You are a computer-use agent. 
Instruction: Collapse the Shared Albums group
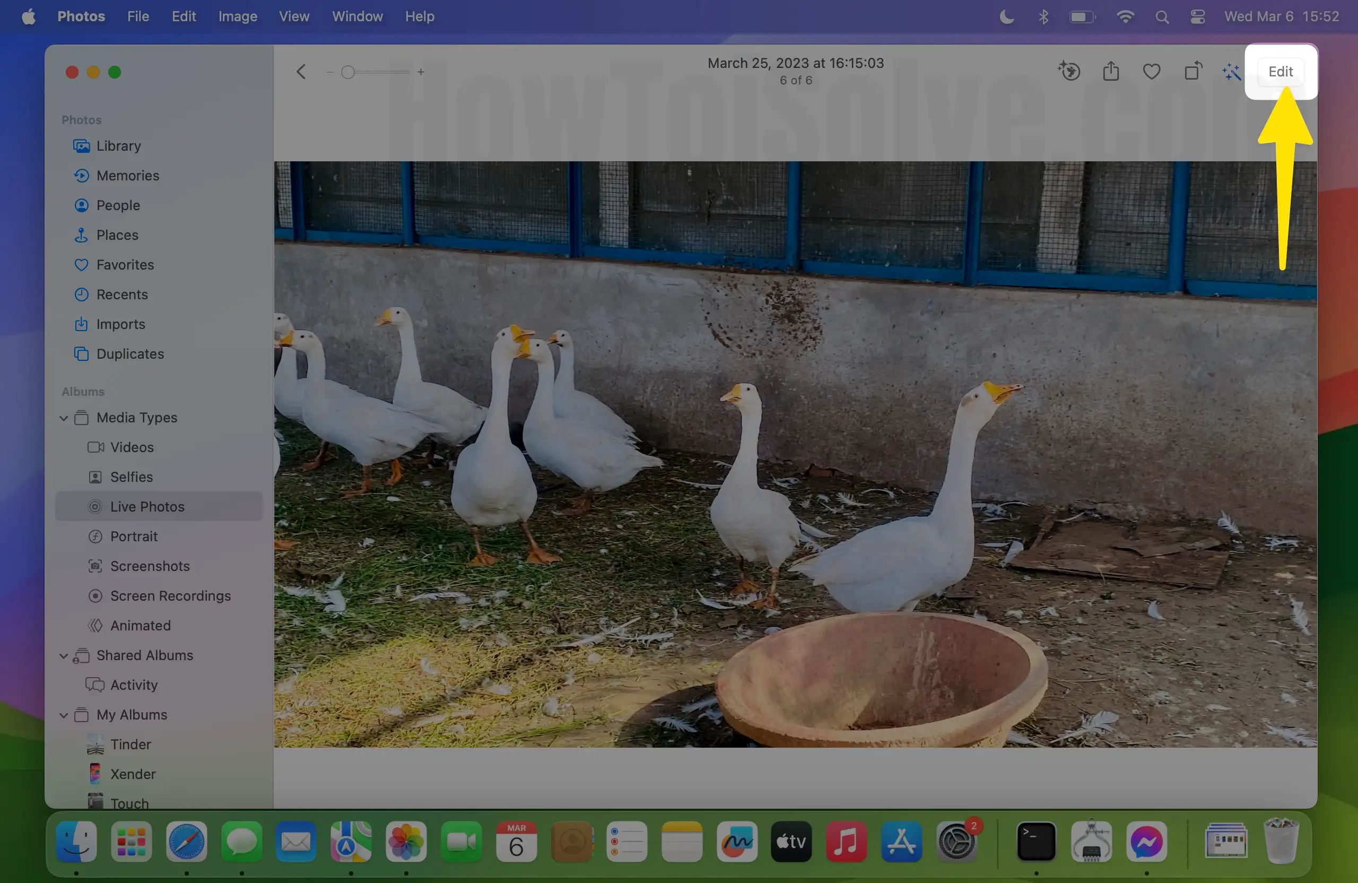click(x=64, y=656)
